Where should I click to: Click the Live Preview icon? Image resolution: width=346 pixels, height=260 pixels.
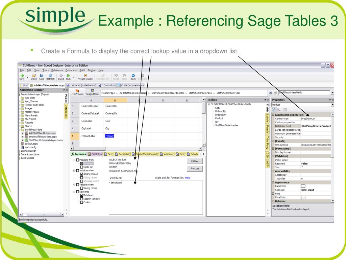(77, 91)
